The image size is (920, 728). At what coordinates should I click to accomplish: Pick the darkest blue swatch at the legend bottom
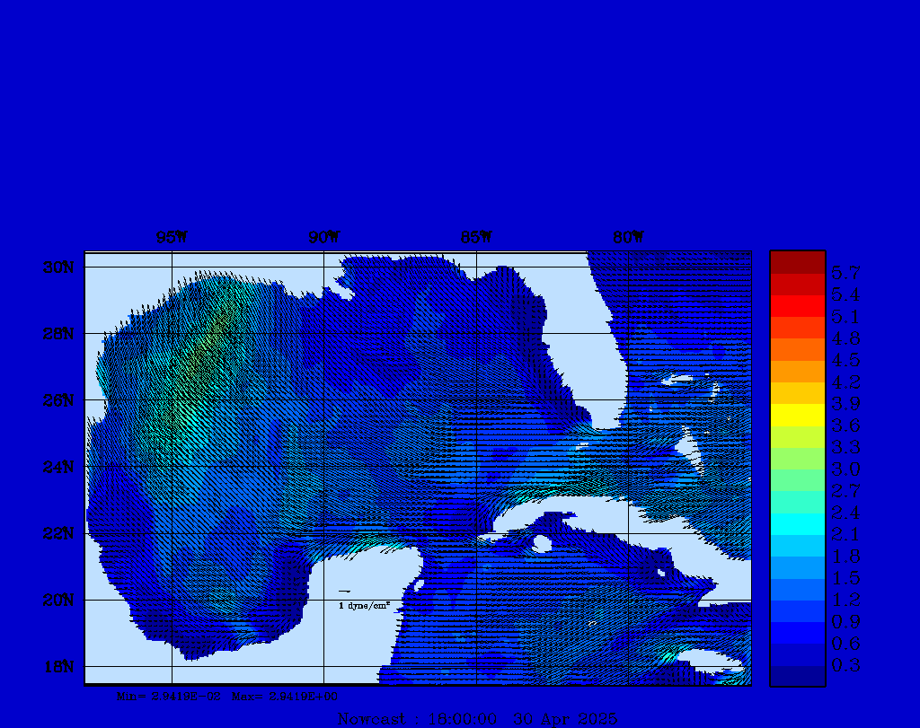click(x=797, y=675)
